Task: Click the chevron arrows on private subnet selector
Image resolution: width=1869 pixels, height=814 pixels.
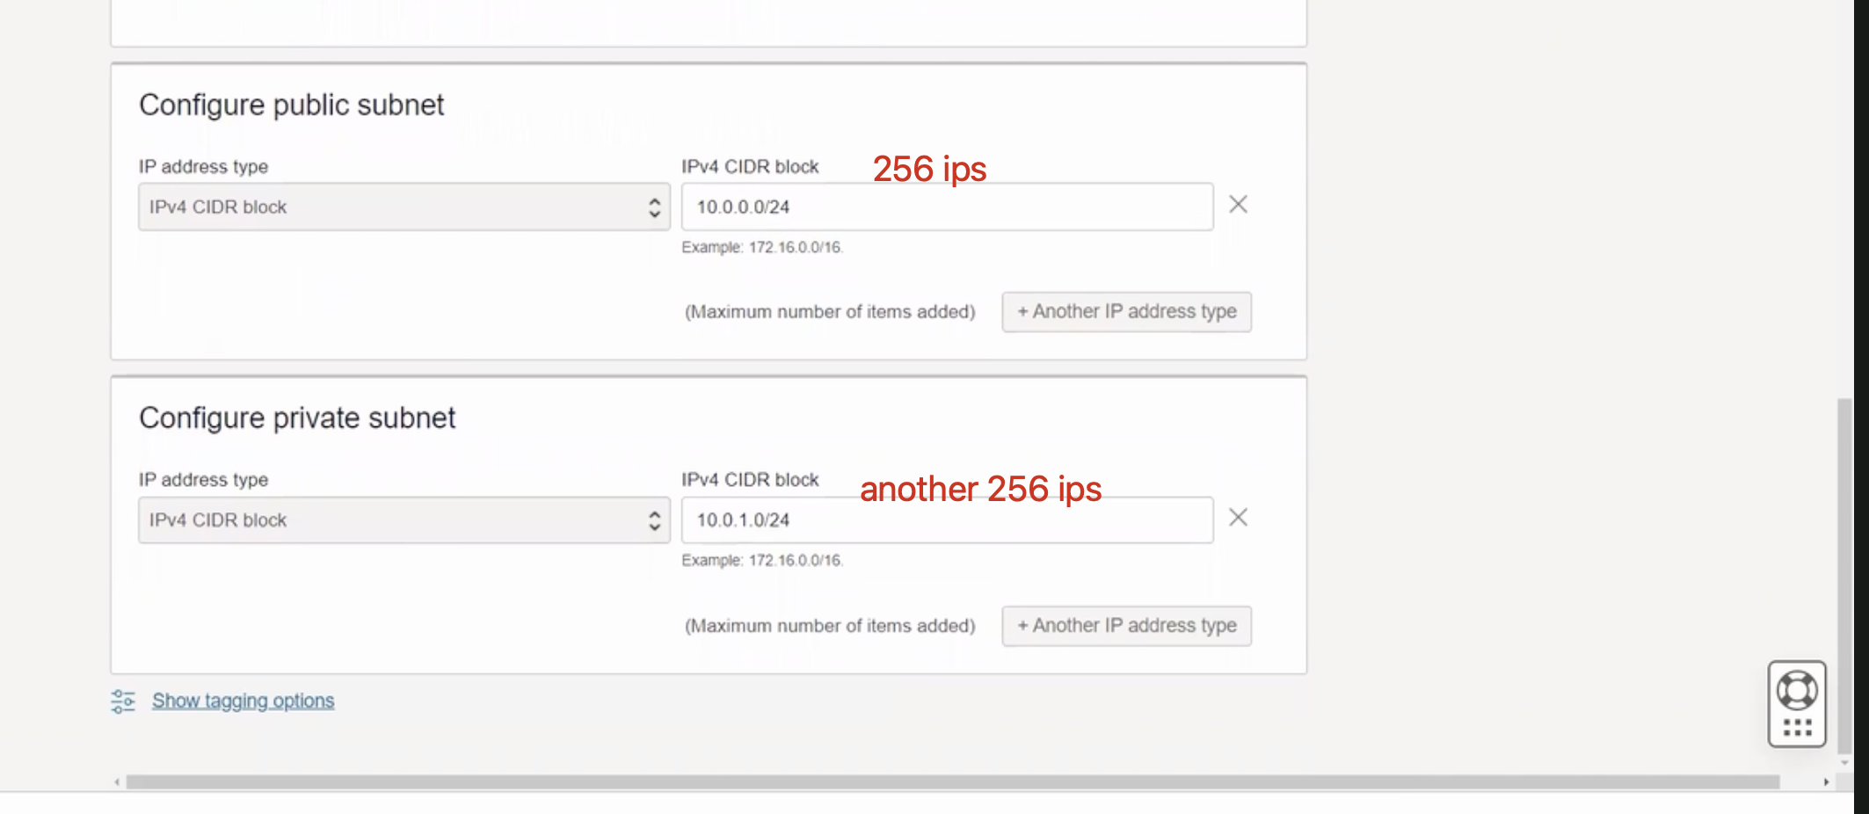Action: click(654, 520)
